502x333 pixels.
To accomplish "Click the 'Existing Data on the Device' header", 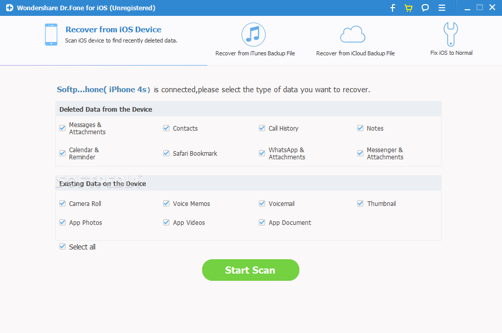I will (102, 183).
